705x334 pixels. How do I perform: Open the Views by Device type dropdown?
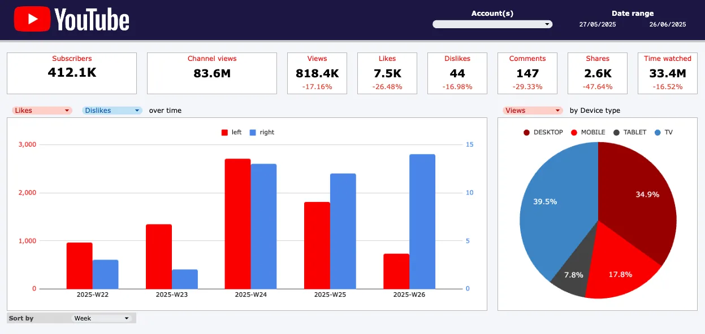[x=533, y=111]
